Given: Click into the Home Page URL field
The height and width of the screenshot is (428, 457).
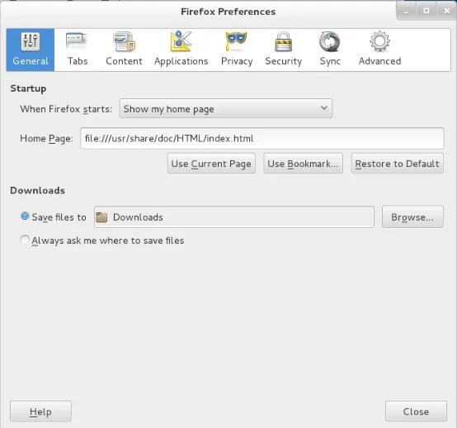Looking at the screenshot, I should [x=262, y=138].
